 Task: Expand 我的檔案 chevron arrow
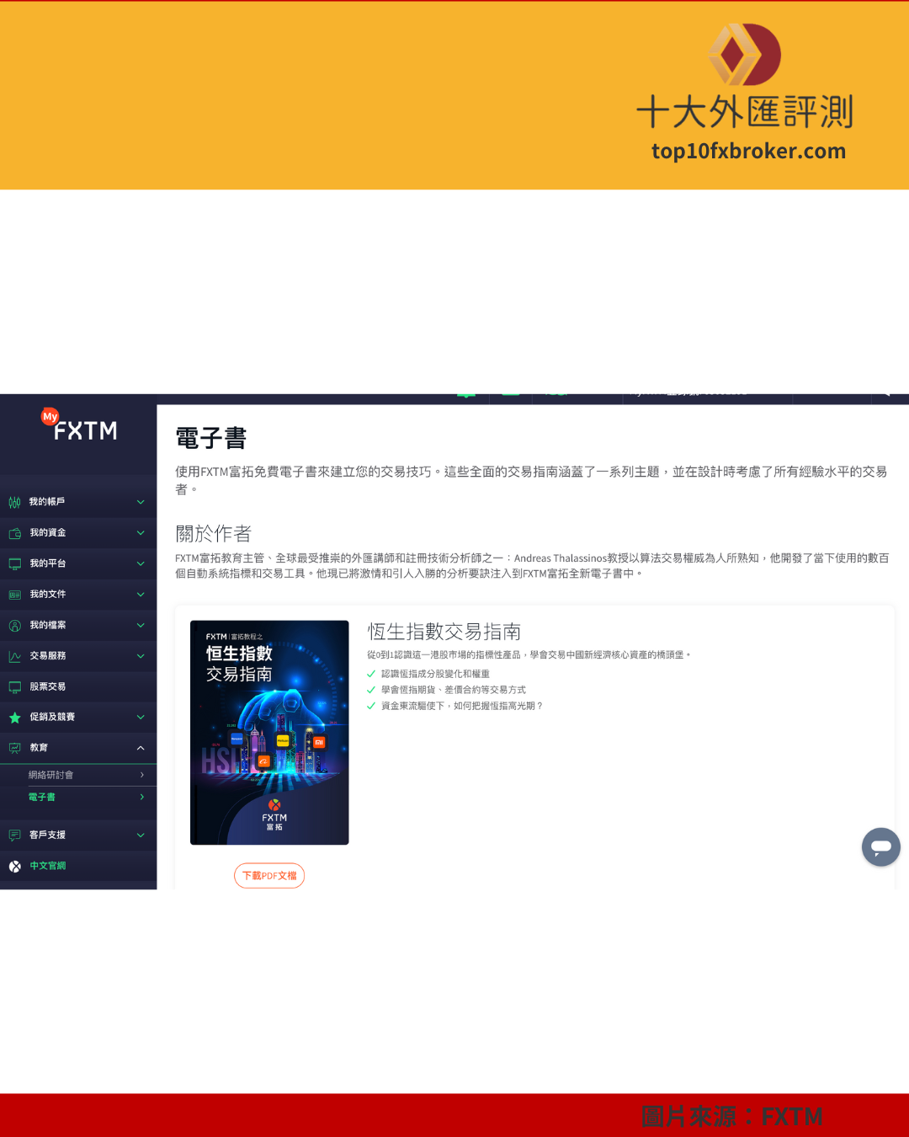click(x=141, y=625)
